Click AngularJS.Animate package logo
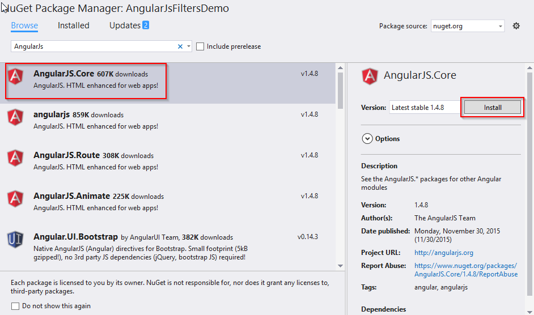The height and width of the screenshot is (315, 534). [15, 199]
